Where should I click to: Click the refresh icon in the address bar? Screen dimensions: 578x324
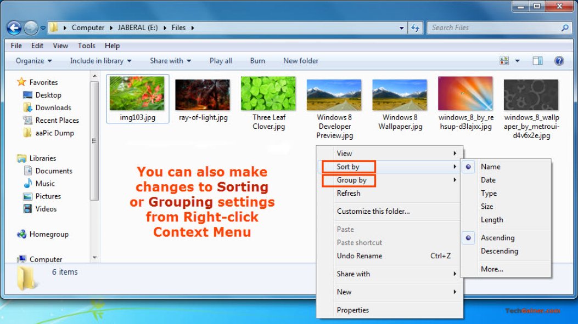click(414, 27)
